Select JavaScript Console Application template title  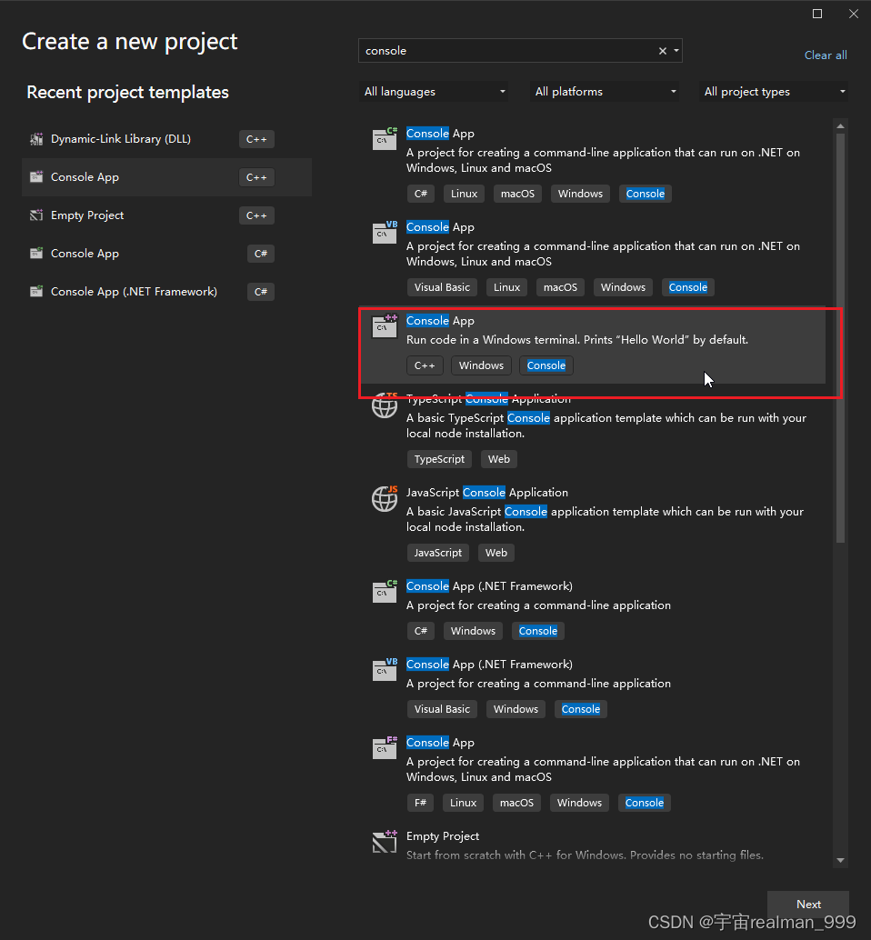click(486, 492)
